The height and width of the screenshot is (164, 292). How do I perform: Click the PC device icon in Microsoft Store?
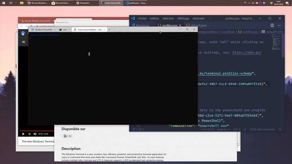click(x=65, y=136)
